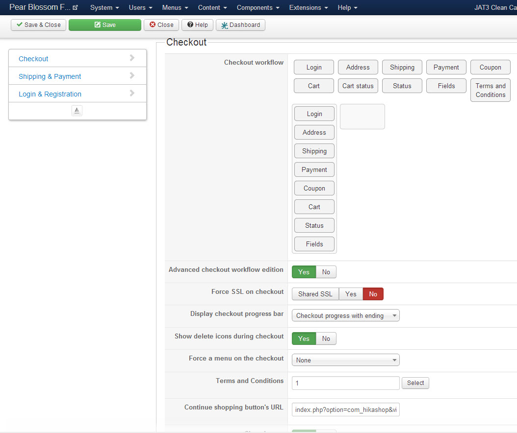Click the Cart status workflow block
Viewport: 517px width, 433px height.
click(358, 86)
